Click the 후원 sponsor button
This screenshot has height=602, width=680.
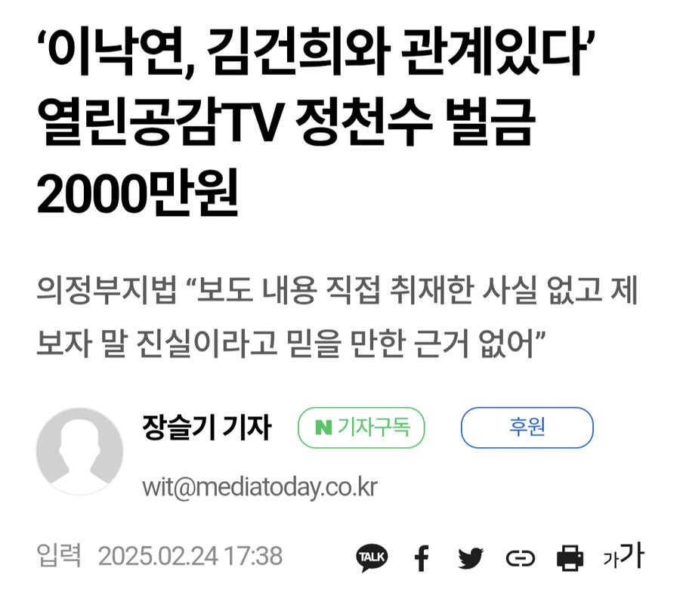pyautogui.click(x=527, y=428)
